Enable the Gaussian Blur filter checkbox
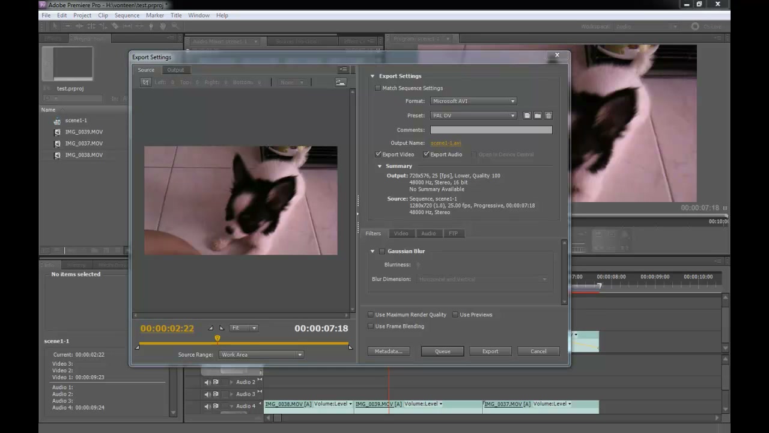This screenshot has width=769, height=433. coord(382,251)
